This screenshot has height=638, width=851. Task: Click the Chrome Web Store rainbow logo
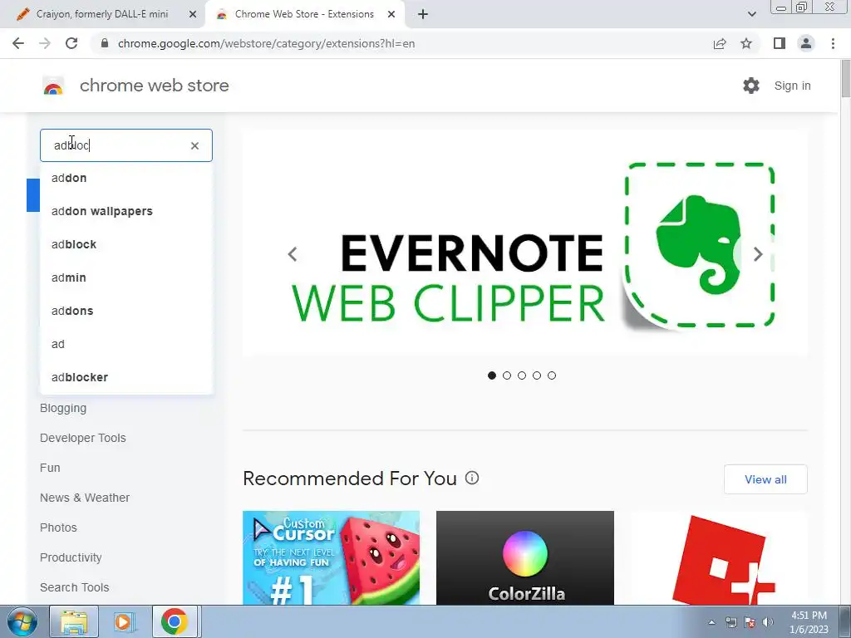pos(53,86)
